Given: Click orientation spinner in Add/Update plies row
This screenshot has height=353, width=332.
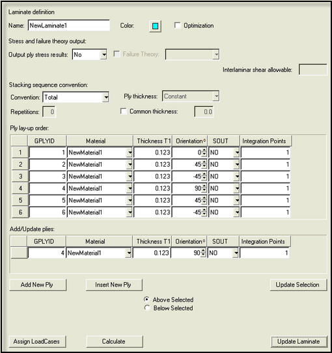Looking at the screenshot, I should pos(203,253).
